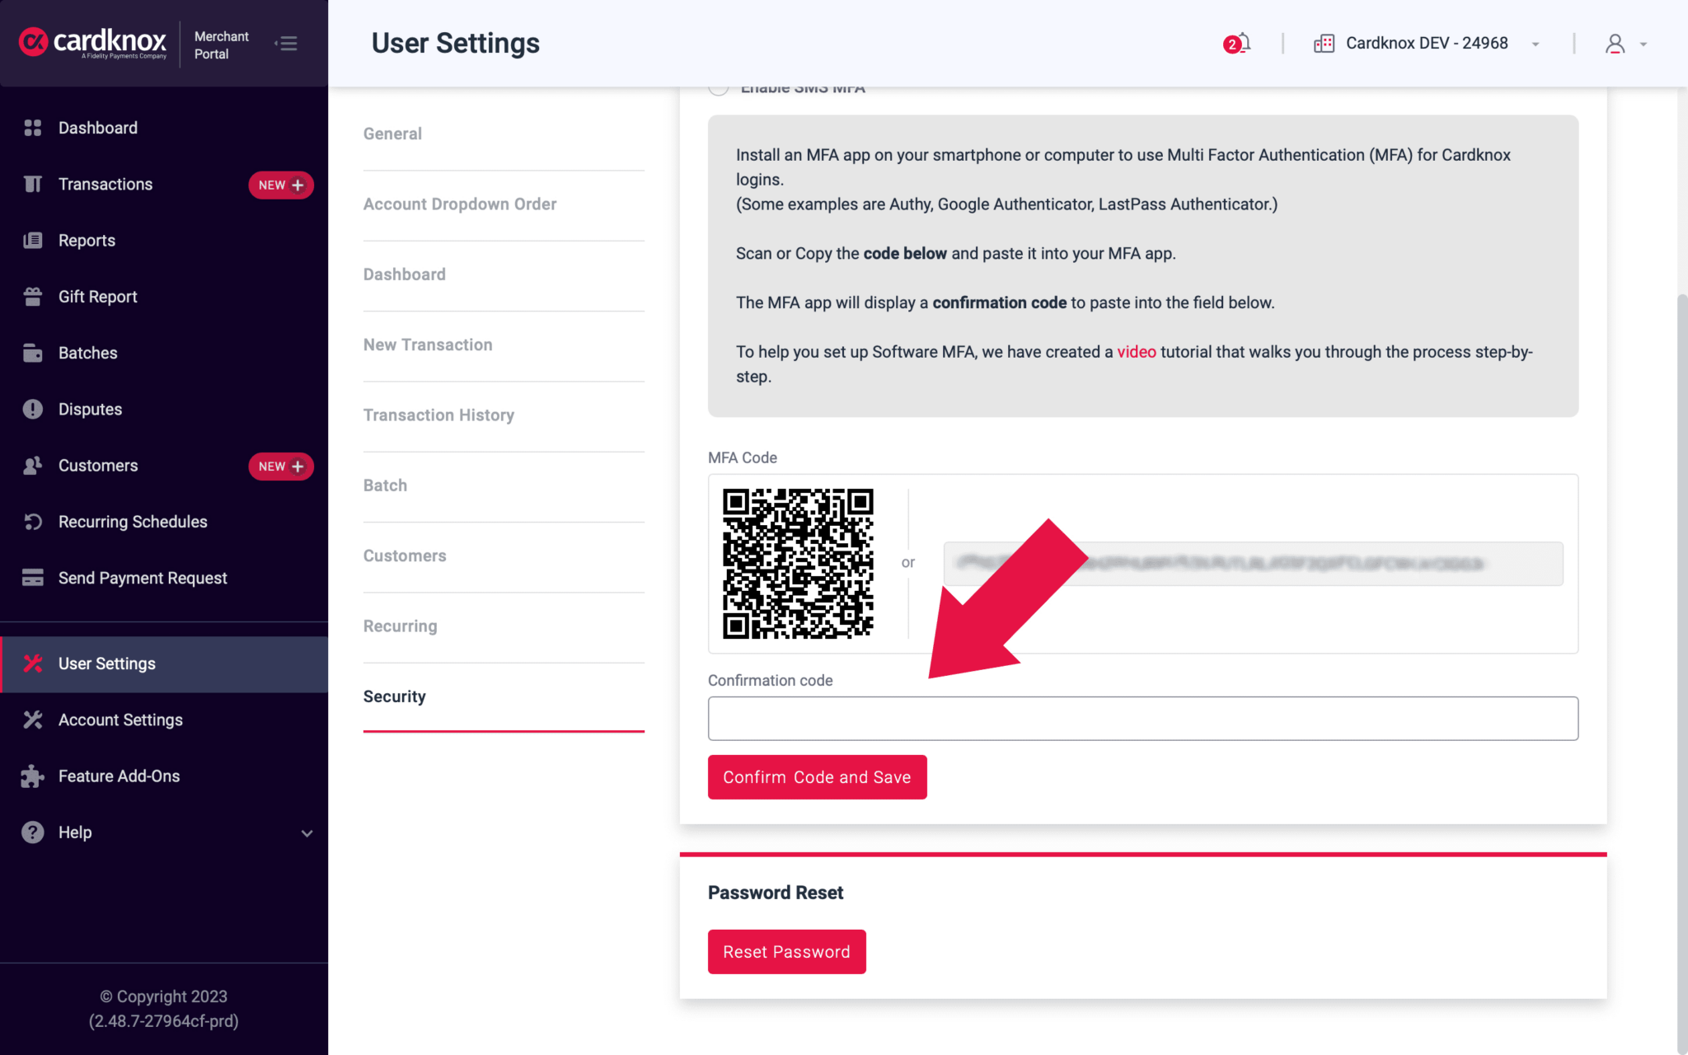Click the Confirmation code input field
The image size is (1688, 1055).
coord(1142,719)
